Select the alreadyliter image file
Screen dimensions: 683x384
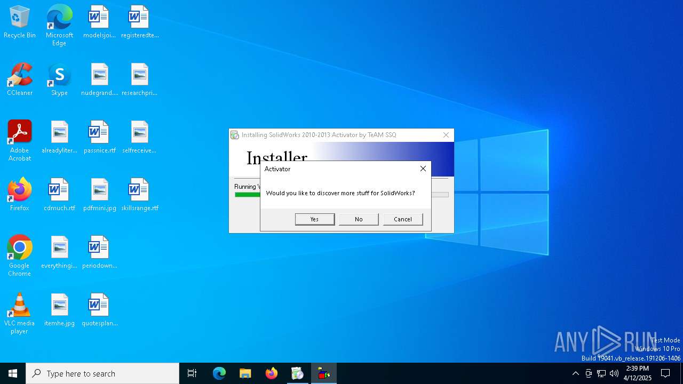tap(59, 138)
